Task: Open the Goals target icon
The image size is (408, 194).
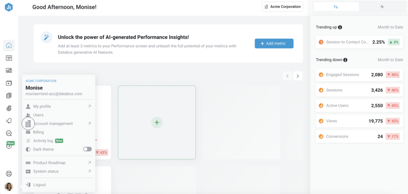Action: 9,109
